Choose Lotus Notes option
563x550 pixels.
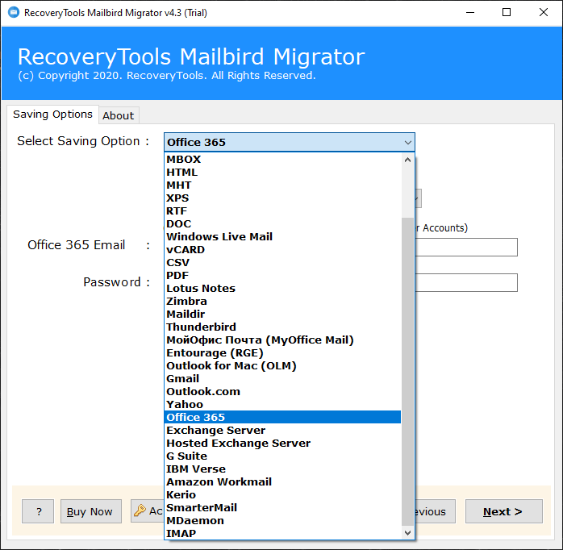coord(282,289)
